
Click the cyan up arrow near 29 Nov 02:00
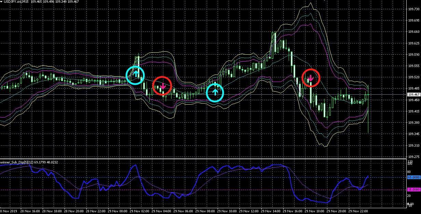coord(136,73)
